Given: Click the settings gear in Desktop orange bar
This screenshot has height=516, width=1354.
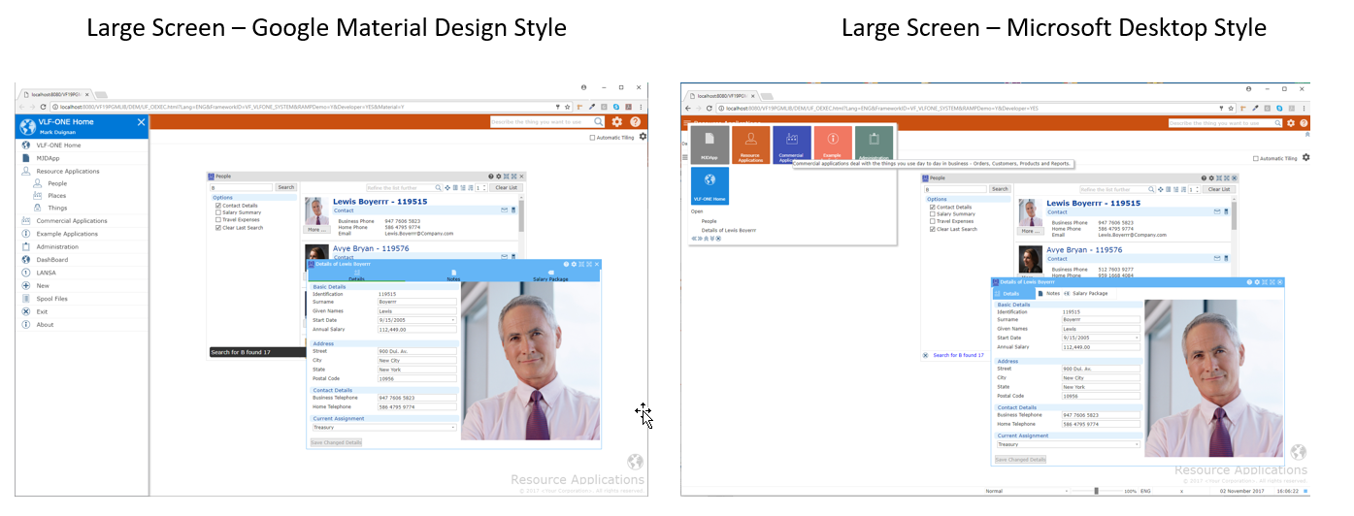Looking at the screenshot, I should pos(1291,122).
